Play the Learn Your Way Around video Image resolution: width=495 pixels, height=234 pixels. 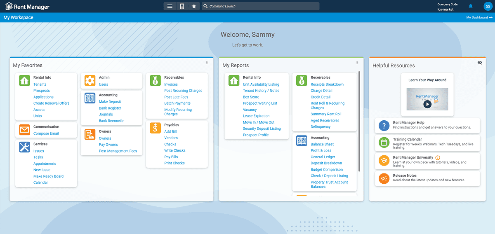427,104
